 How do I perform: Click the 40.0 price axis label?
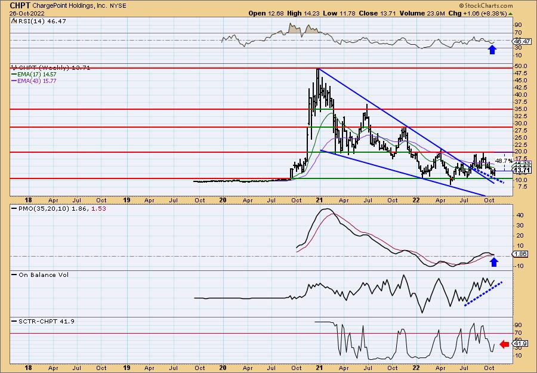pos(520,95)
